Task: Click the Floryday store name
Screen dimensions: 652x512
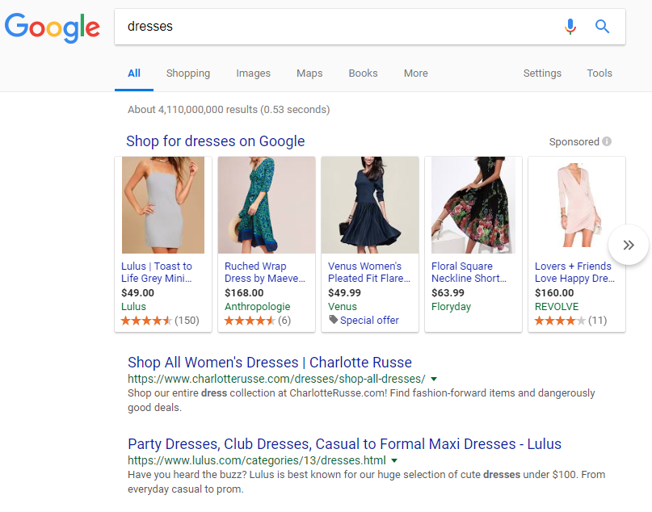Action: 451,307
